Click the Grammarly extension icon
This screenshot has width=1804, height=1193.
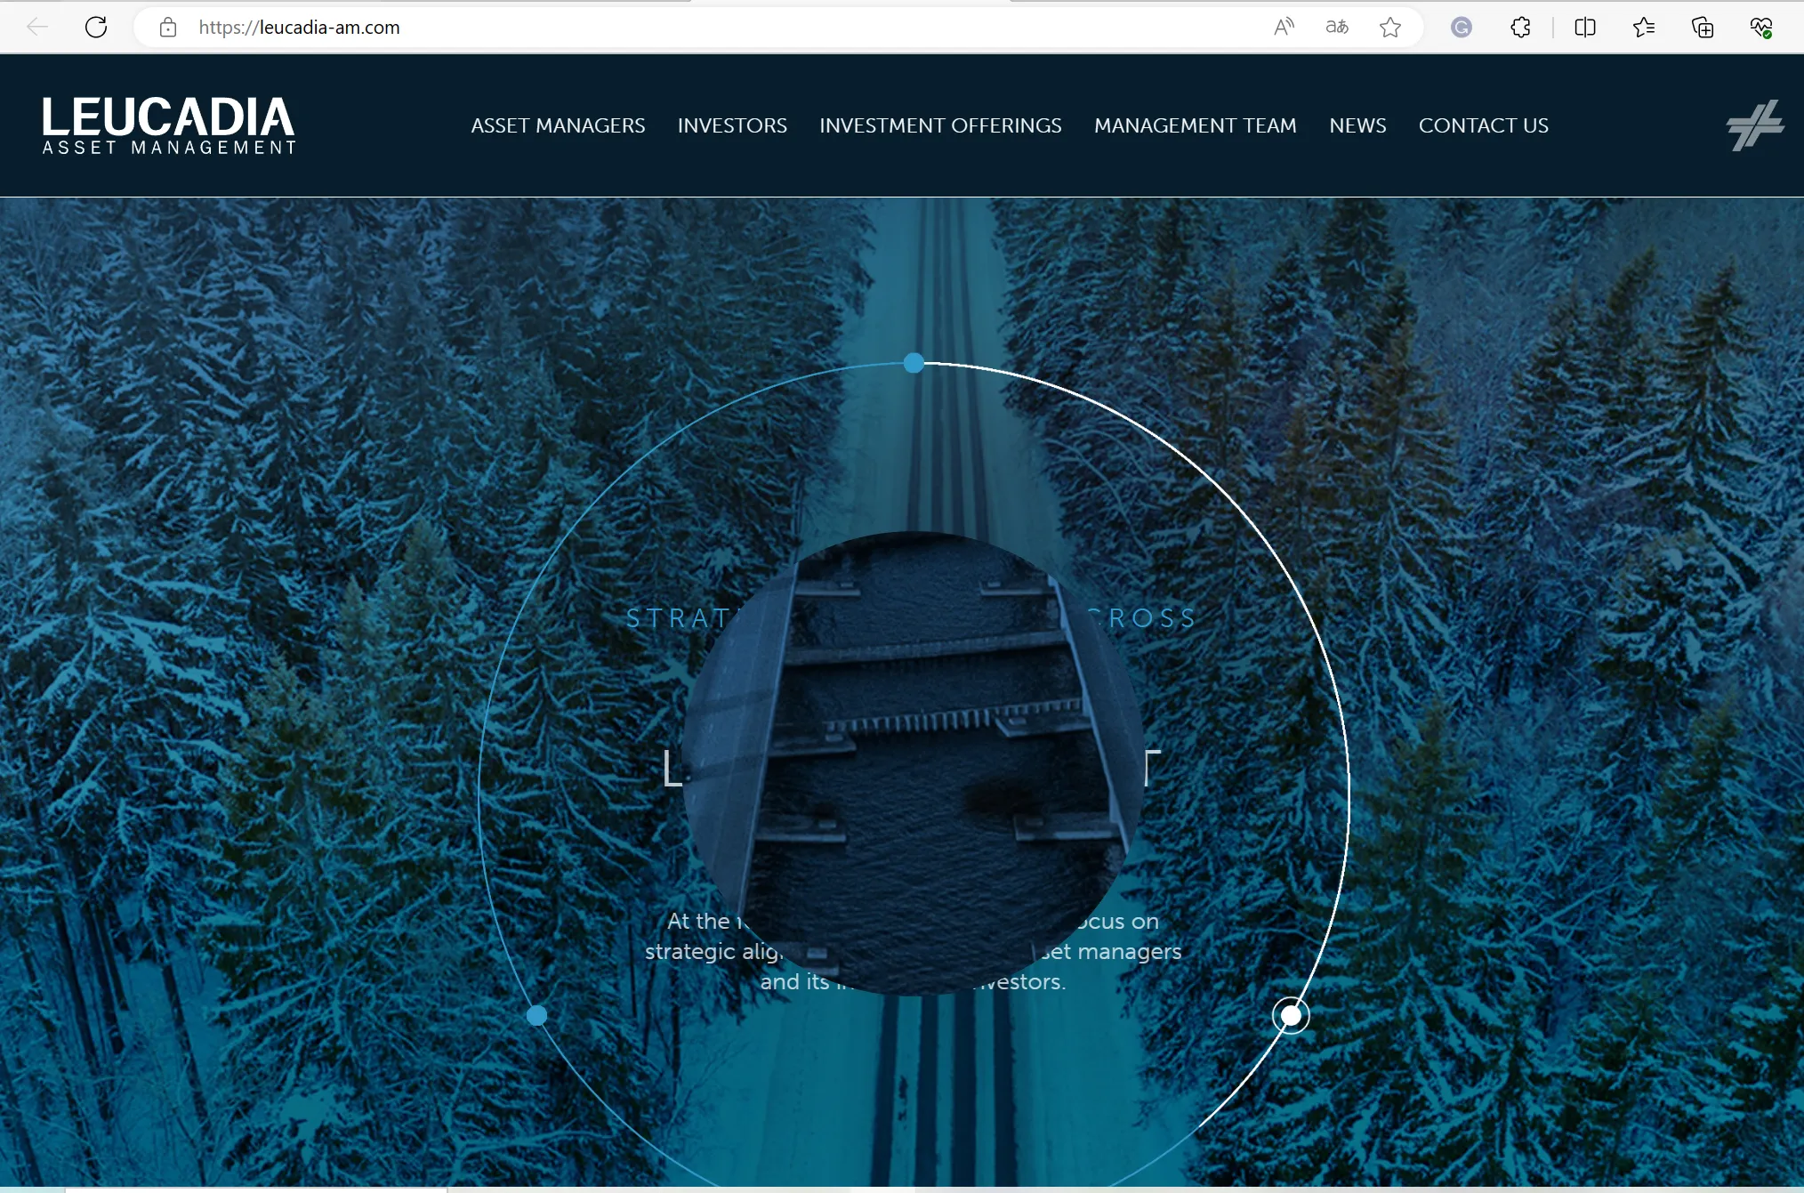pyautogui.click(x=1461, y=27)
